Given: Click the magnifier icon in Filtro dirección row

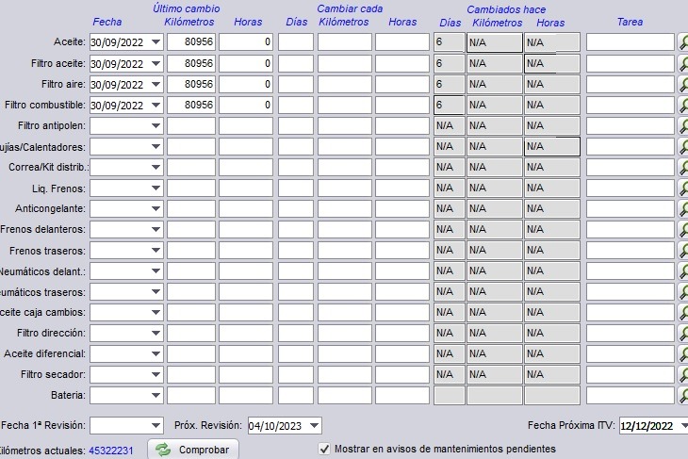Looking at the screenshot, I should (x=683, y=334).
